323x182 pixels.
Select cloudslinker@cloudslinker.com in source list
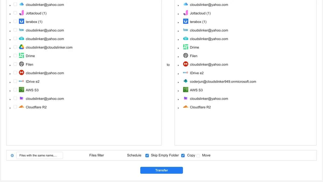pyautogui.click(x=49, y=47)
